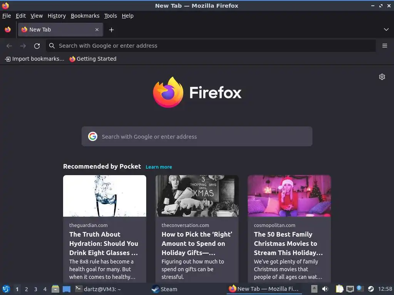Open How to Pick the 'Right' Amount article
This screenshot has width=394, height=295.
coord(197,244)
